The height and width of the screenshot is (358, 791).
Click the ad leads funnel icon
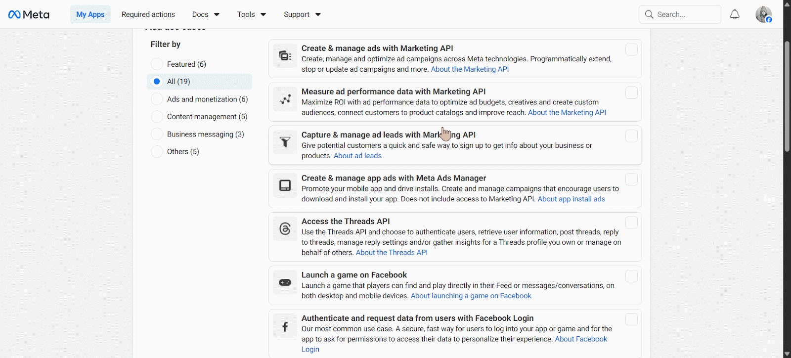(x=285, y=142)
